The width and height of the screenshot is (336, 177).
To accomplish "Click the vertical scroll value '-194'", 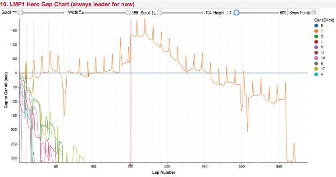I will (x=208, y=13).
